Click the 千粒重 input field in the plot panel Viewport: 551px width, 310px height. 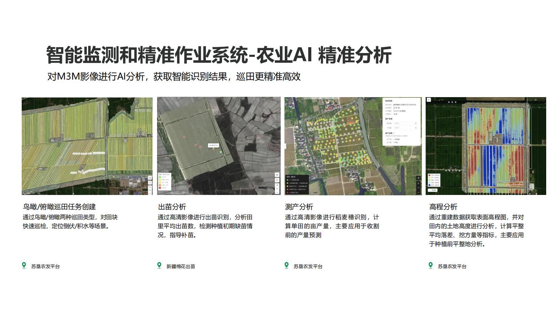click(403, 127)
